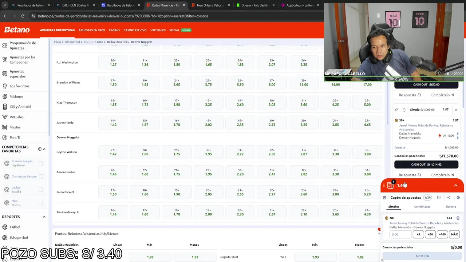Screen dimensions: 466x262
Task: Select the Simples bet slip tab
Action: point(394,207)
